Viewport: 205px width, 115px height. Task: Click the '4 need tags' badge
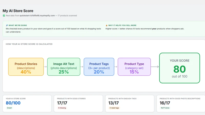tap(114, 108)
